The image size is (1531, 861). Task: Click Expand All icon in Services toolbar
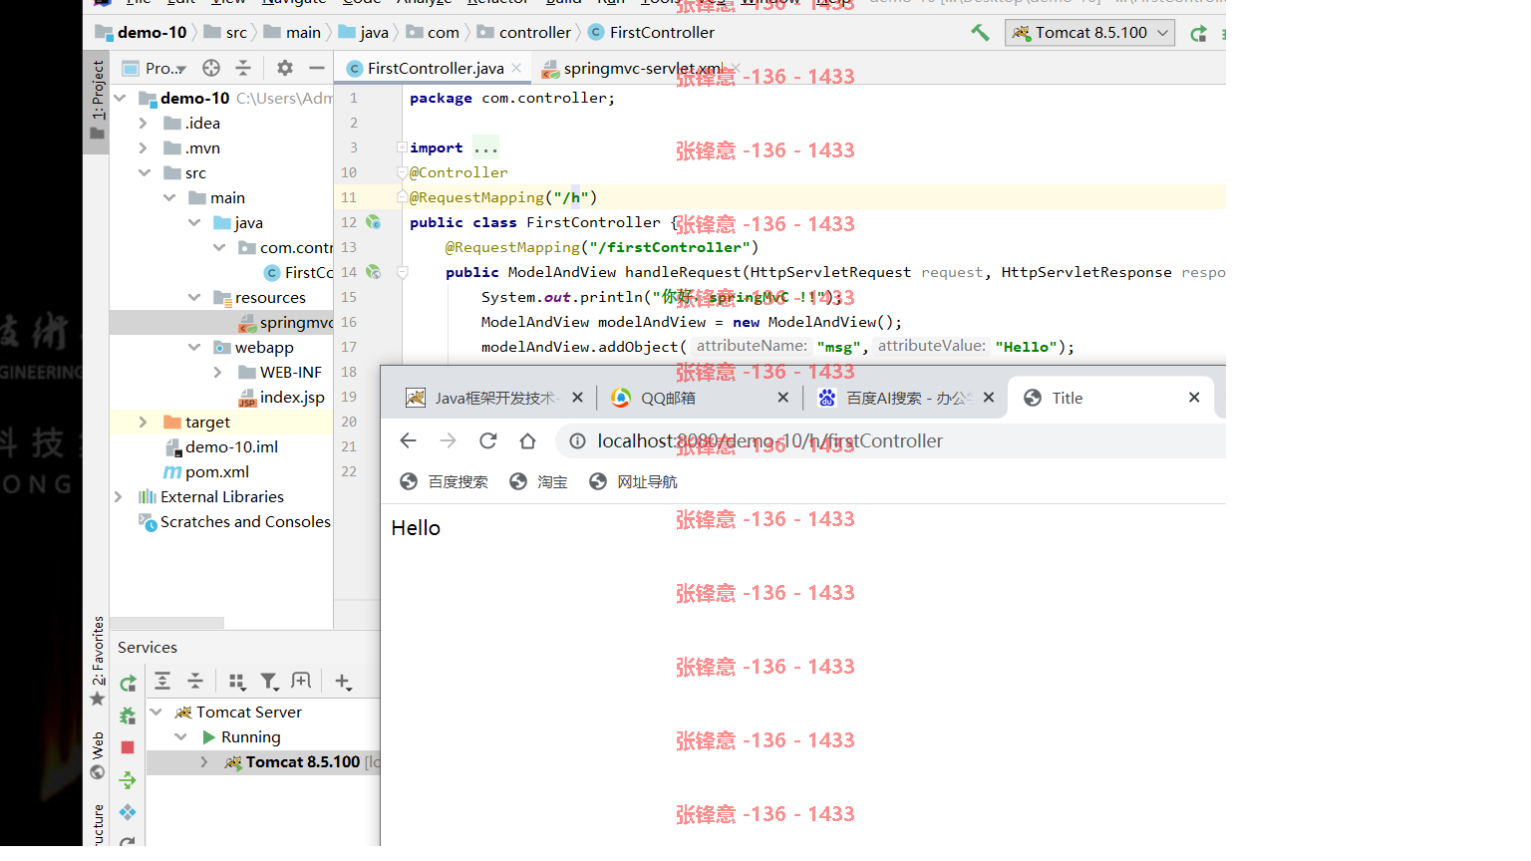[x=162, y=681]
